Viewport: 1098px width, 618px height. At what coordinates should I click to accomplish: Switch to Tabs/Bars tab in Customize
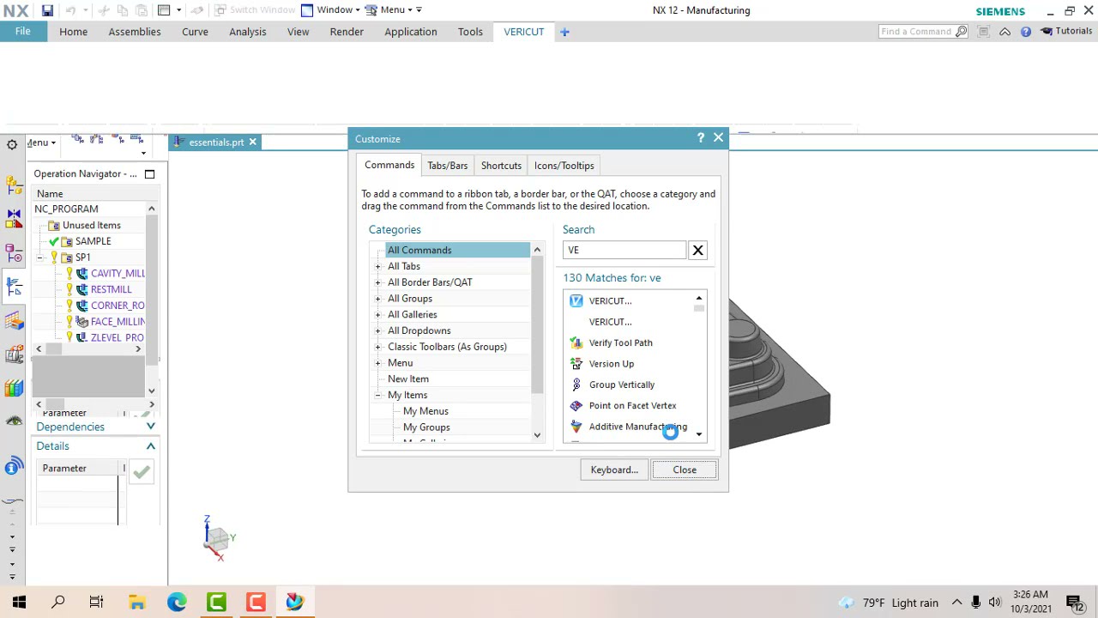(x=448, y=166)
